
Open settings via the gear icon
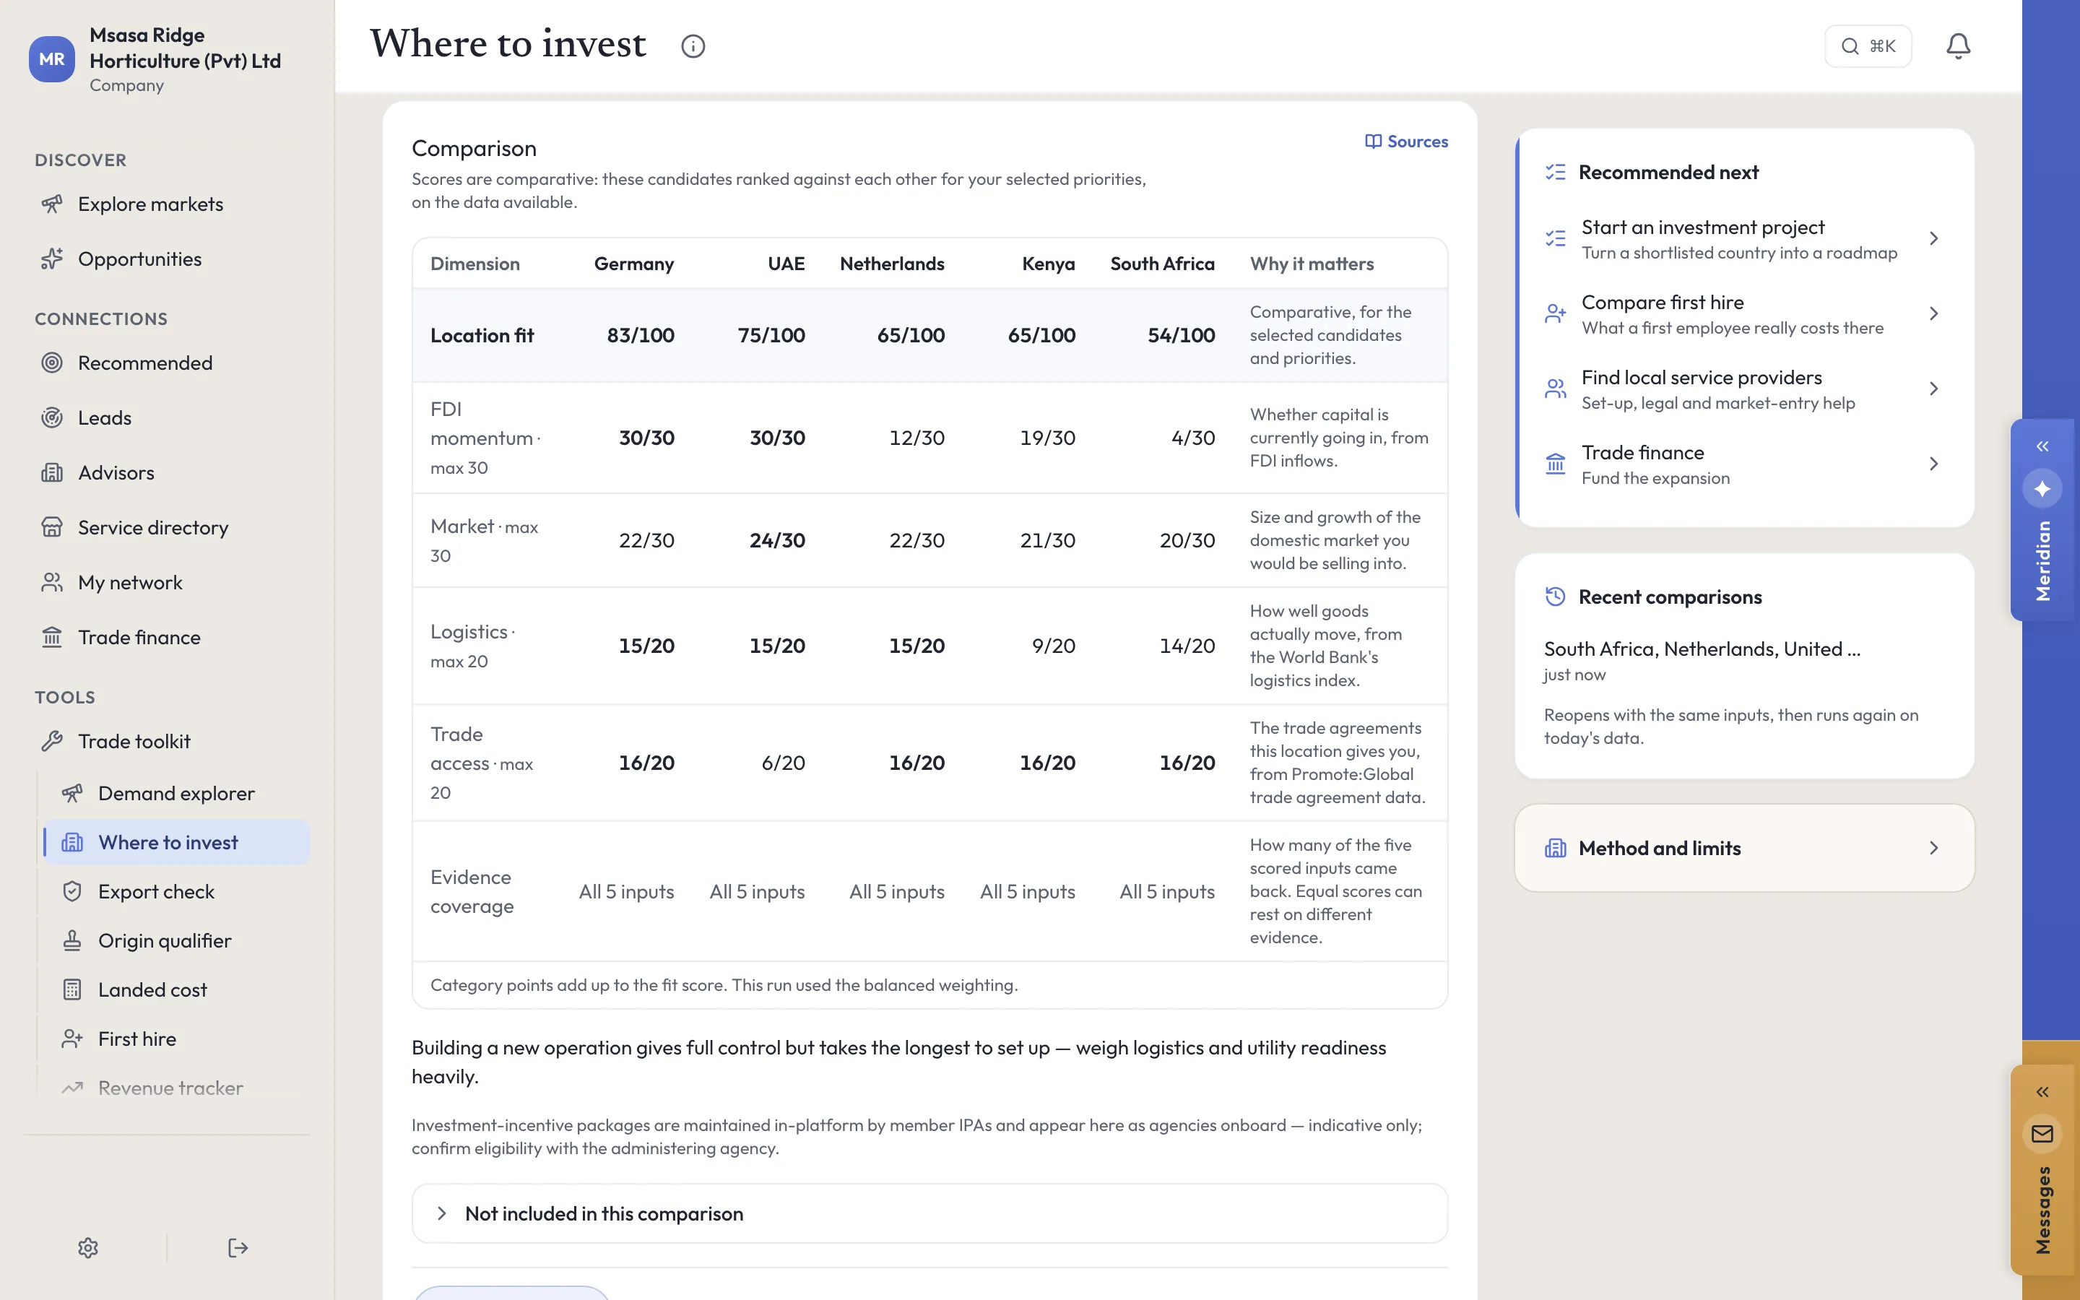coord(87,1247)
